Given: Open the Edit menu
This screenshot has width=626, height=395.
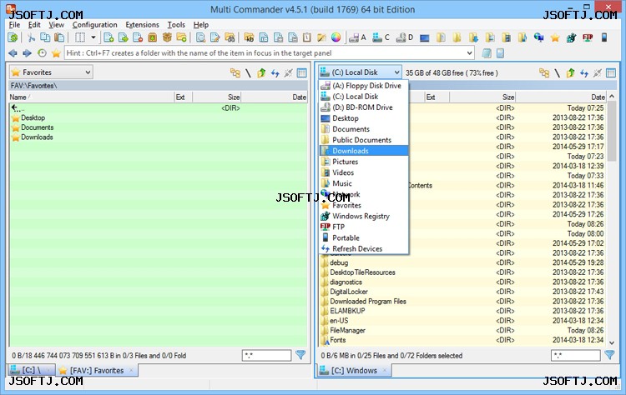Looking at the screenshot, I should click(34, 25).
